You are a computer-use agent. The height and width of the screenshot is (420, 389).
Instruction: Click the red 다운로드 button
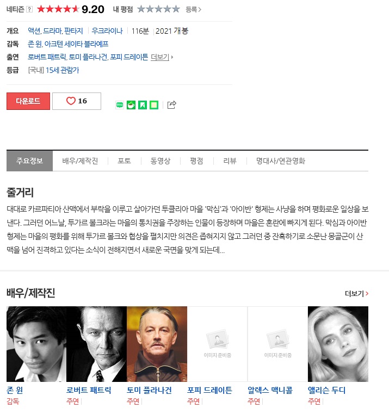(28, 101)
